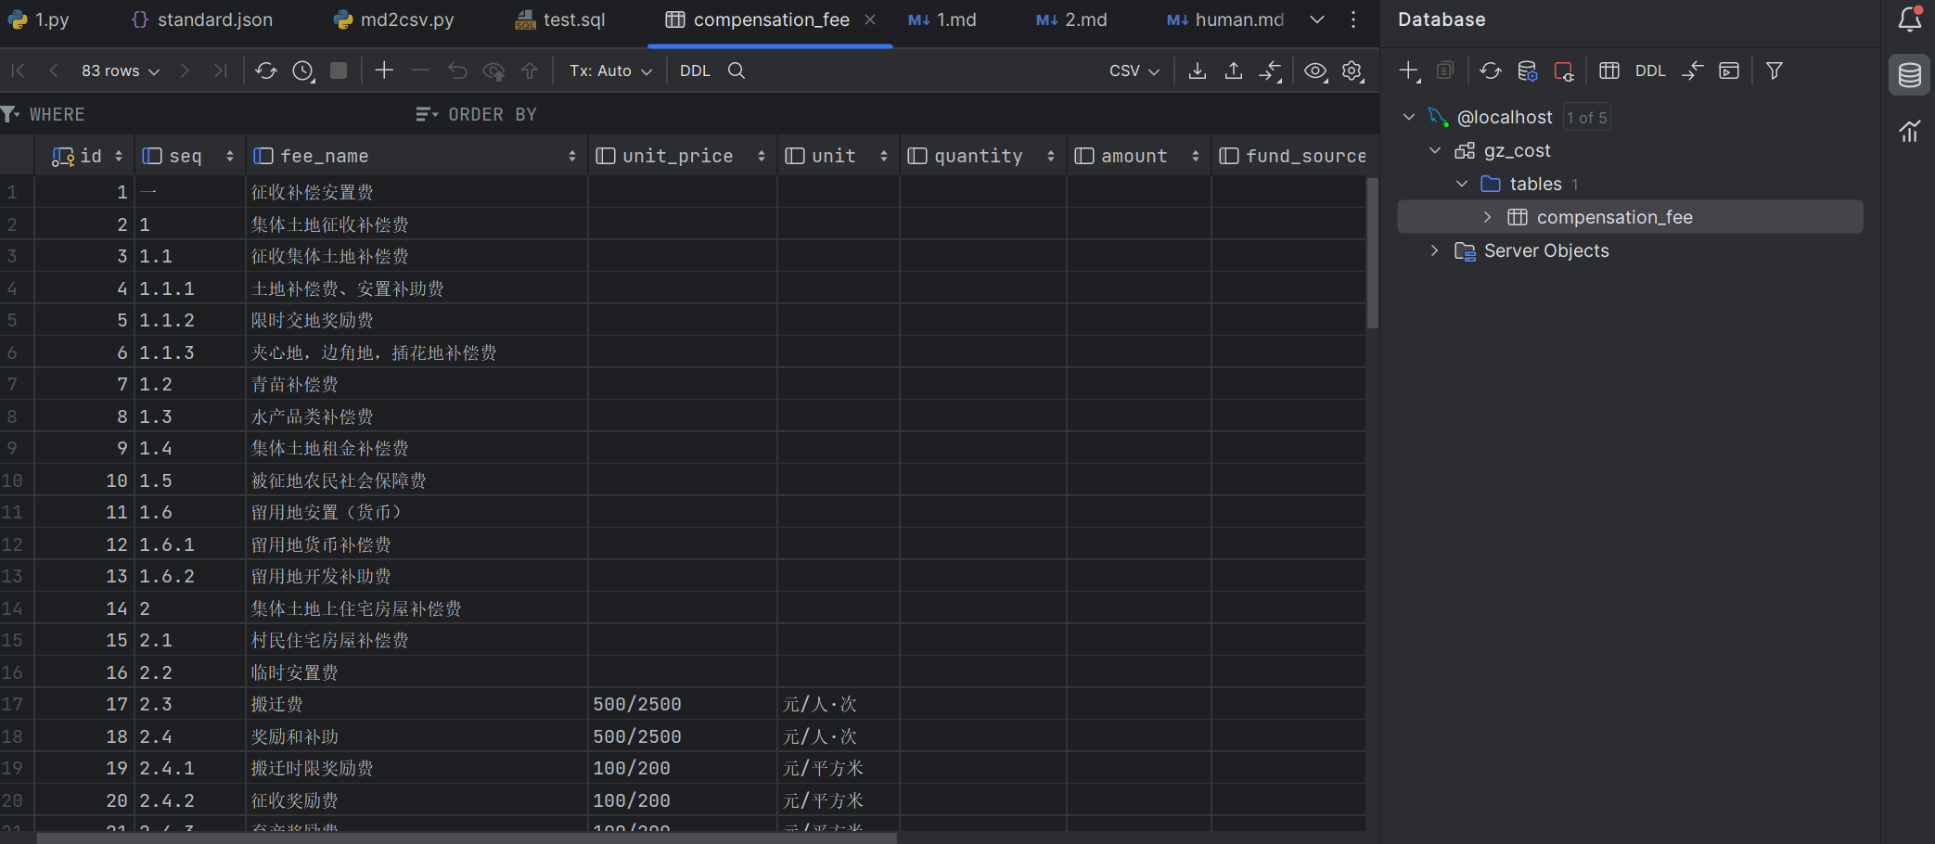Select fee_name cell 青苗补偿费
This screenshot has height=844, width=1935.
[416, 384]
